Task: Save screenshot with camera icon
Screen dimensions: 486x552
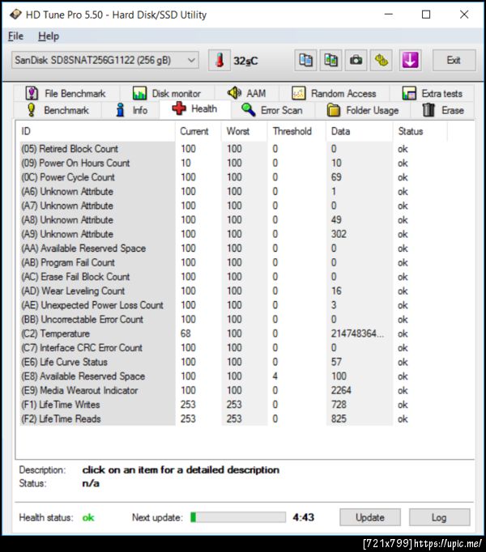Action: (356, 60)
